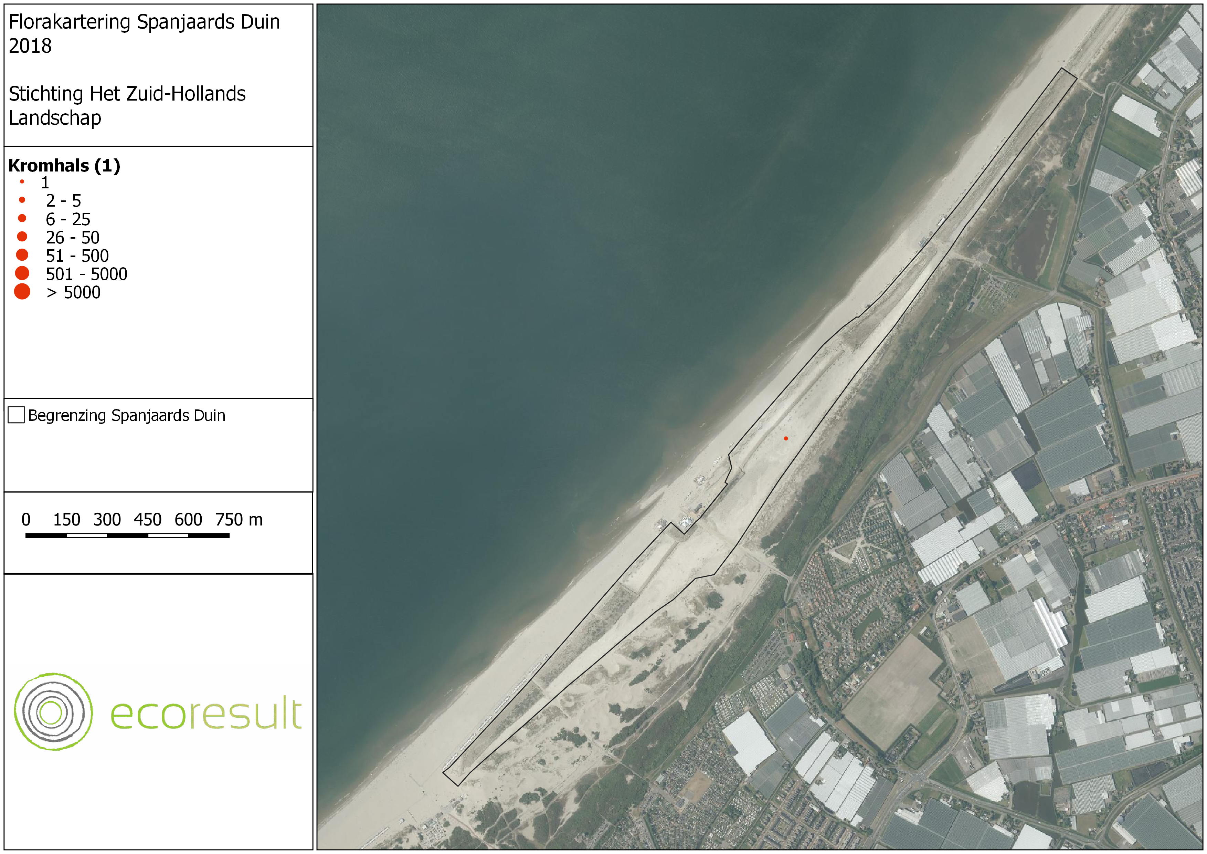Click the Begrenzing Spanjaards Duin label text
1207x854 pixels.
point(127,415)
